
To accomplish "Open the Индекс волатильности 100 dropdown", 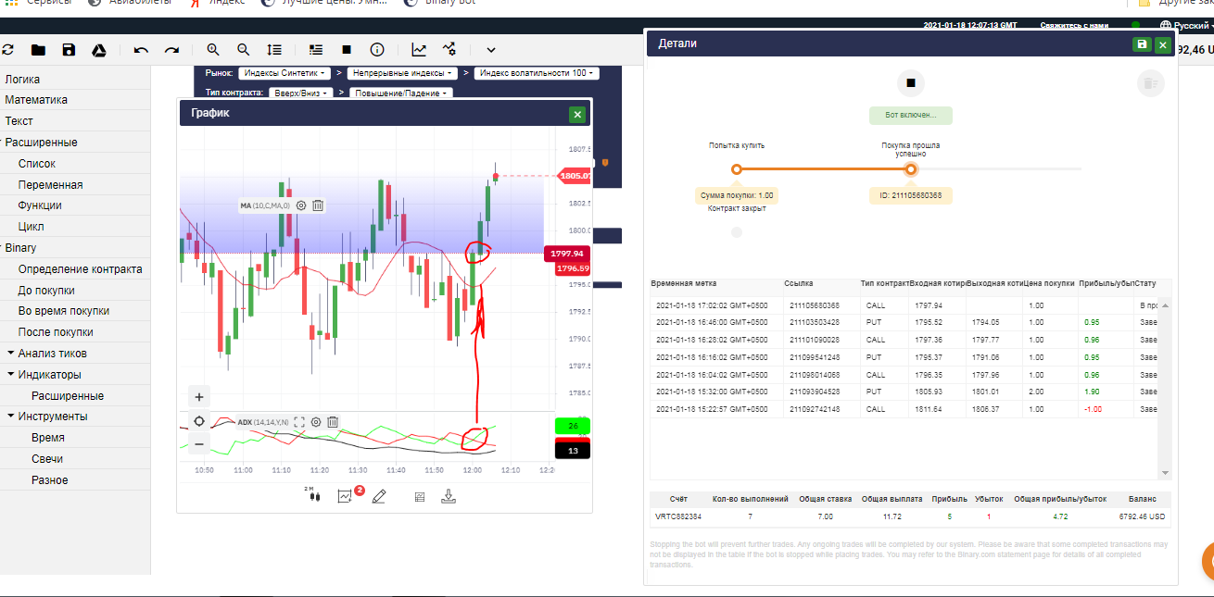I will tap(537, 73).
